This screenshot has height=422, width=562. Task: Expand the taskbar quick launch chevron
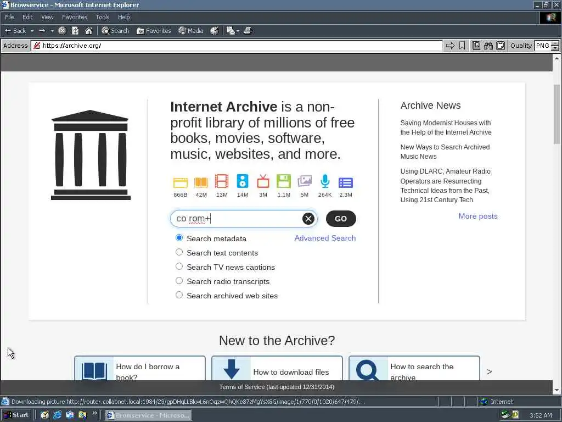point(94,413)
